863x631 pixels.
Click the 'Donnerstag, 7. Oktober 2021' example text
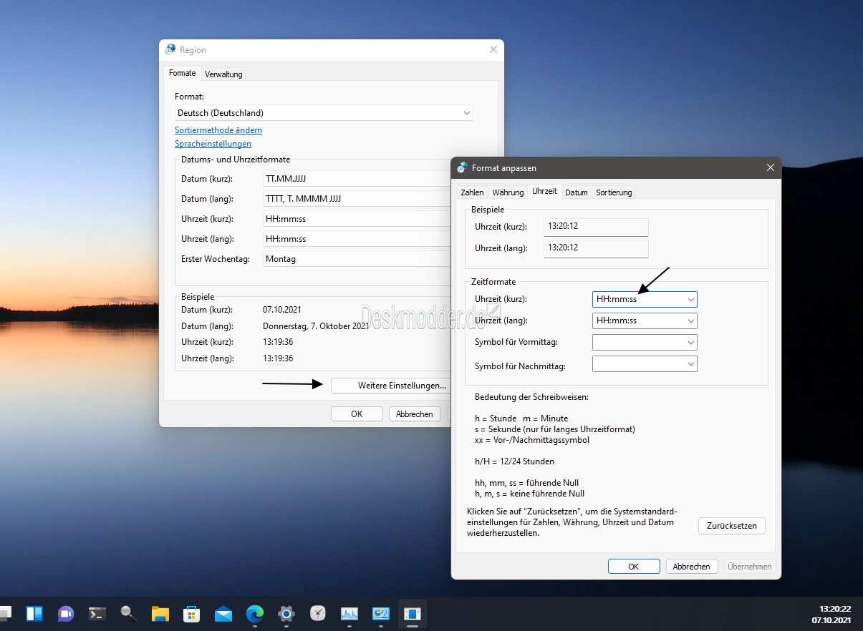coord(316,326)
